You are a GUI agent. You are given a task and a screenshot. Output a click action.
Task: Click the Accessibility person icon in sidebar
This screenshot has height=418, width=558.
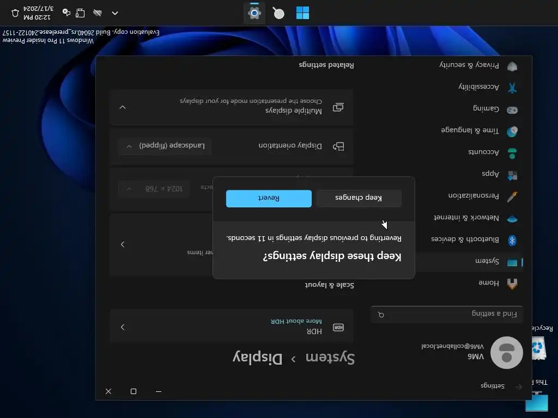tap(512, 88)
